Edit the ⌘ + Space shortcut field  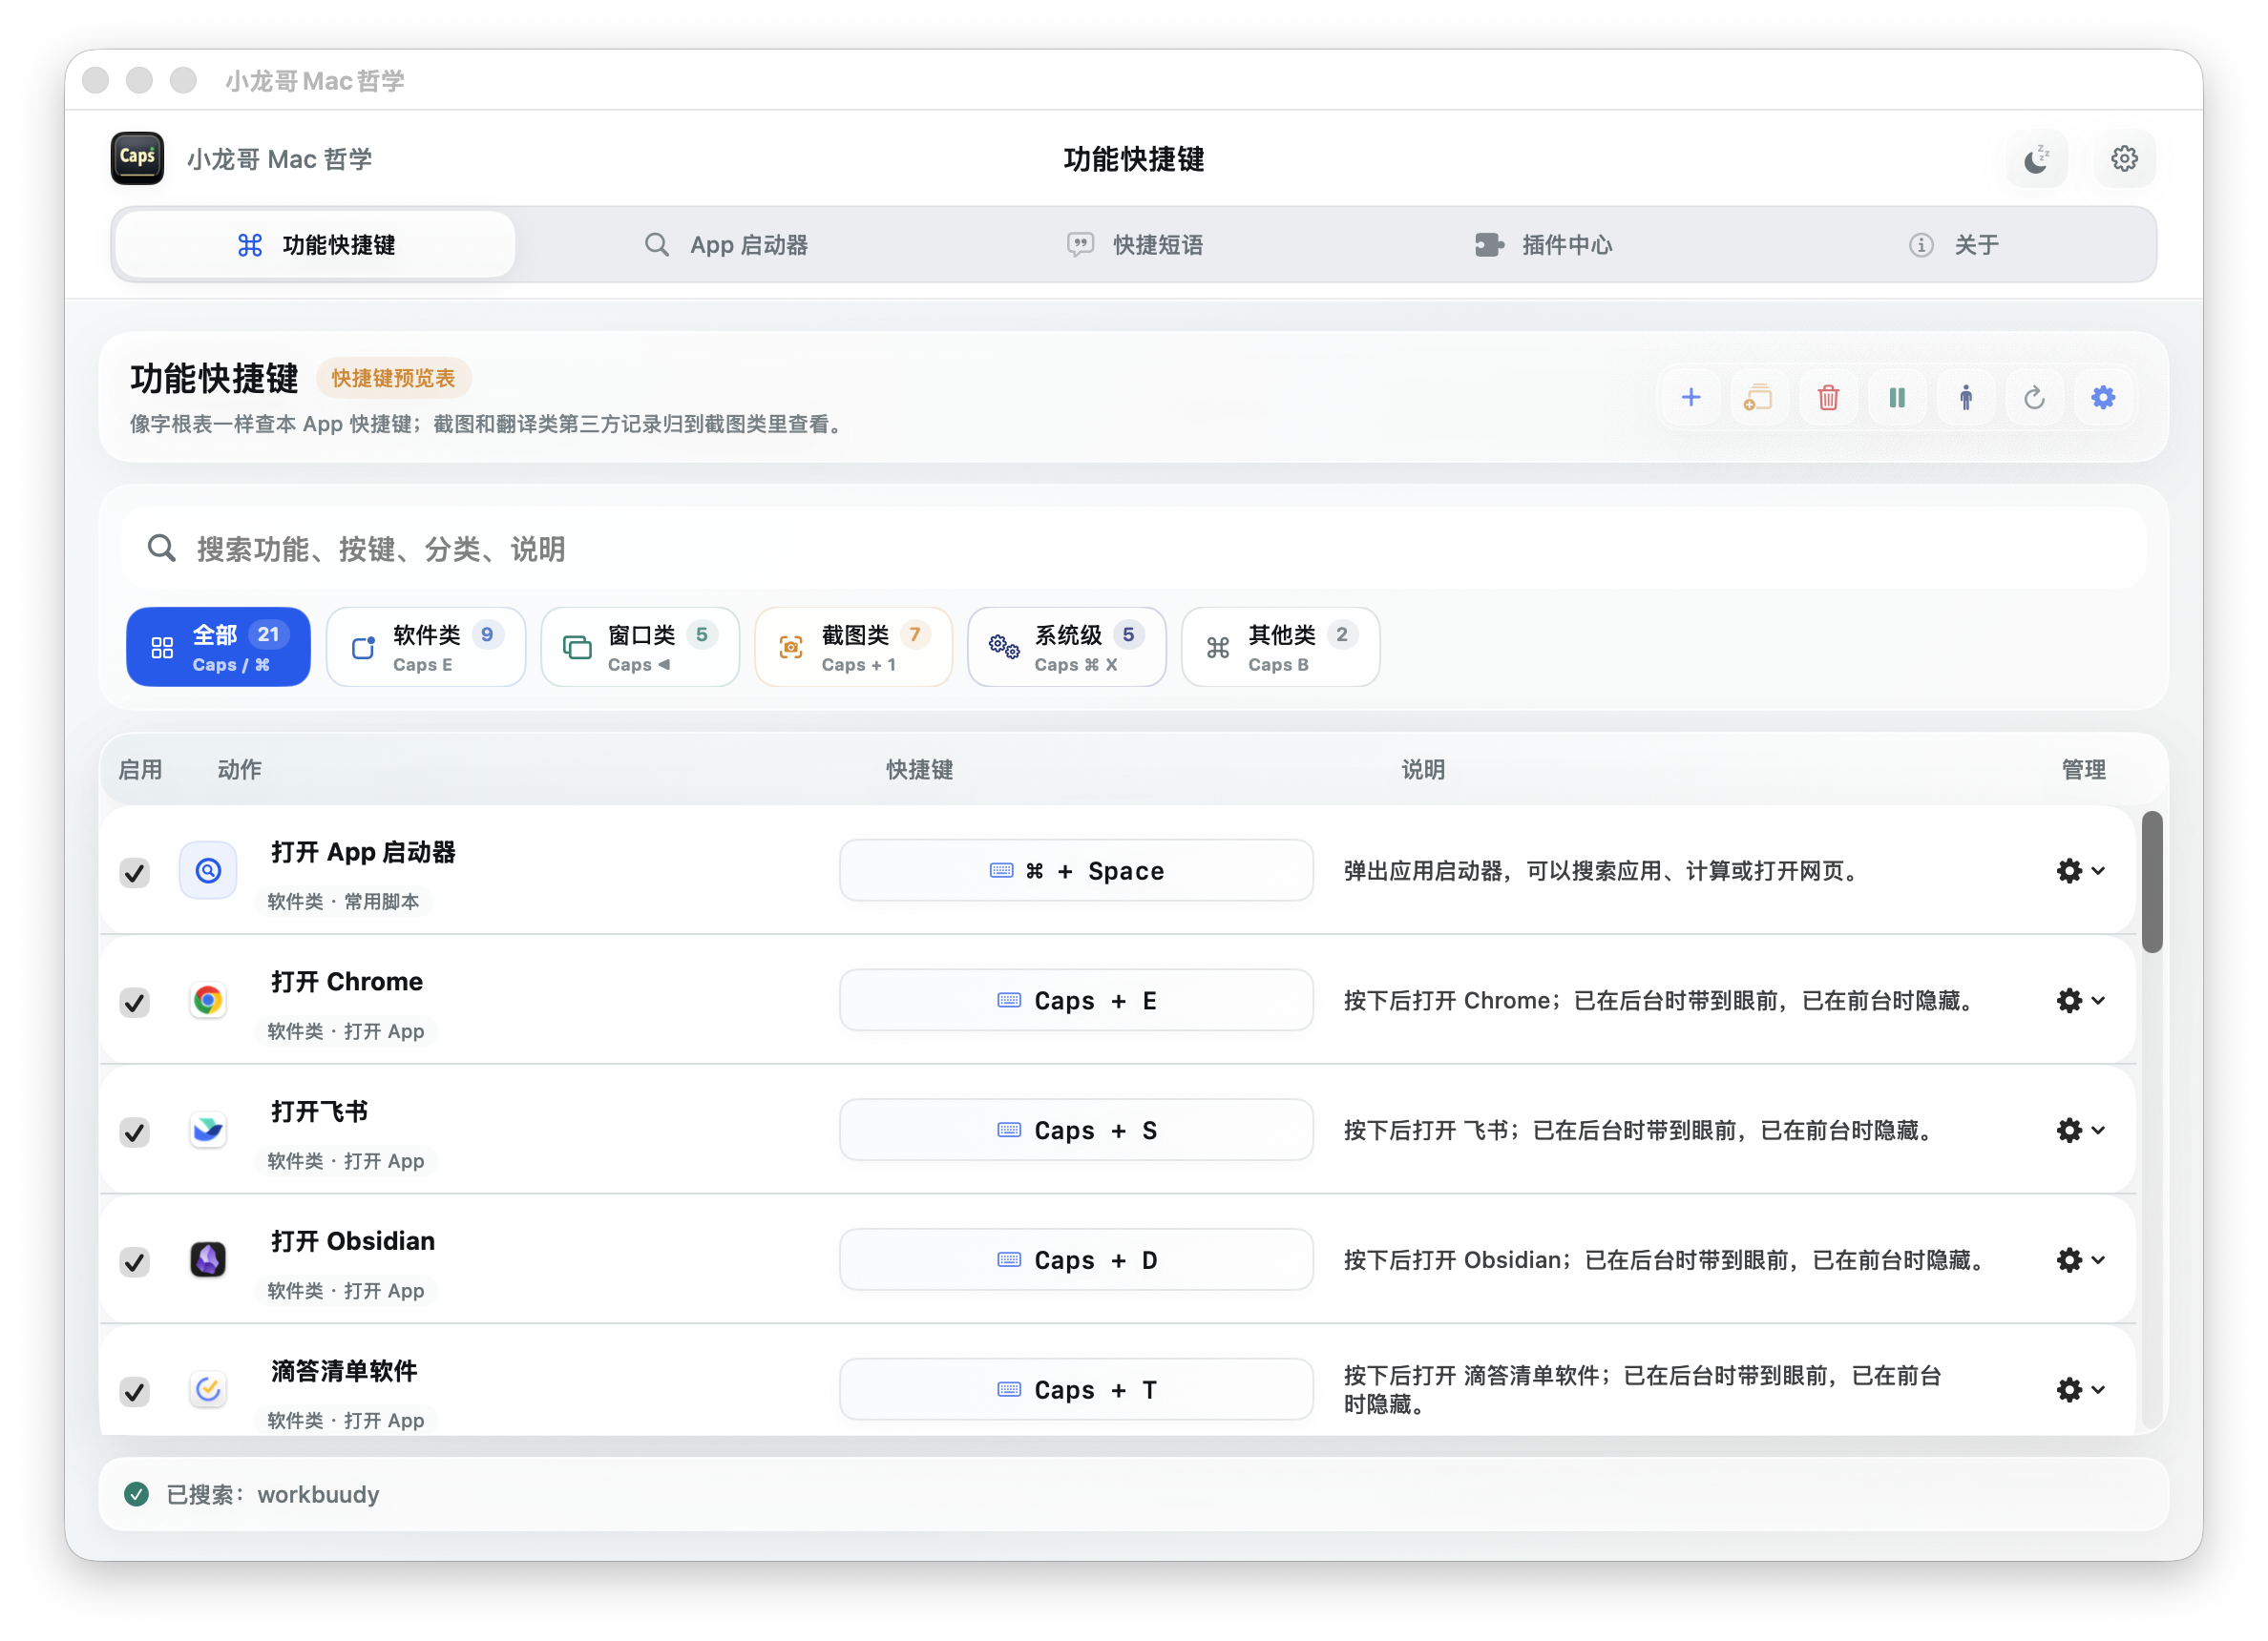[1076, 871]
